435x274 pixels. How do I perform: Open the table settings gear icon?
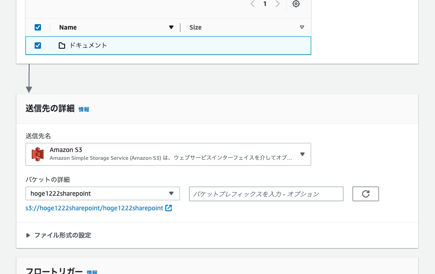[296, 4]
